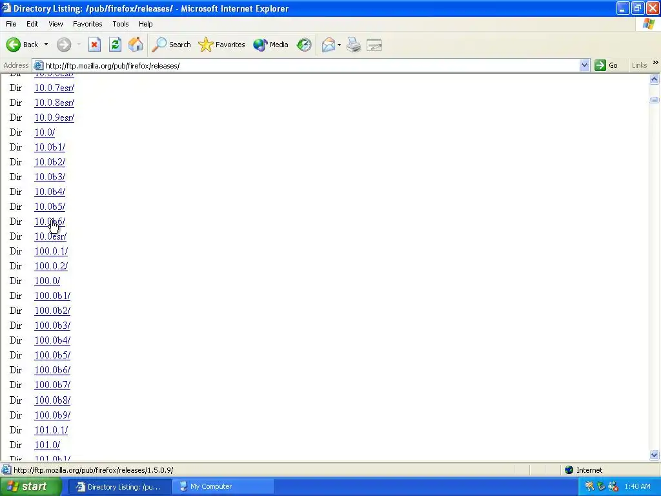The image size is (661, 496).
Task: Click the scrollbar up arrow
Action: pyautogui.click(x=655, y=79)
